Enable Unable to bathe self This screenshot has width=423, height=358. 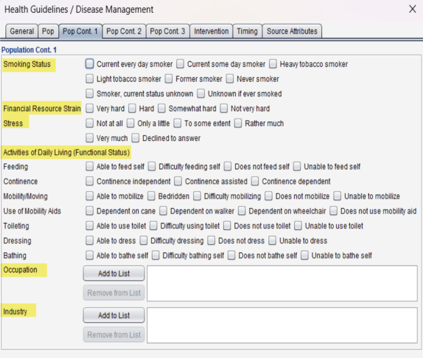click(305, 256)
